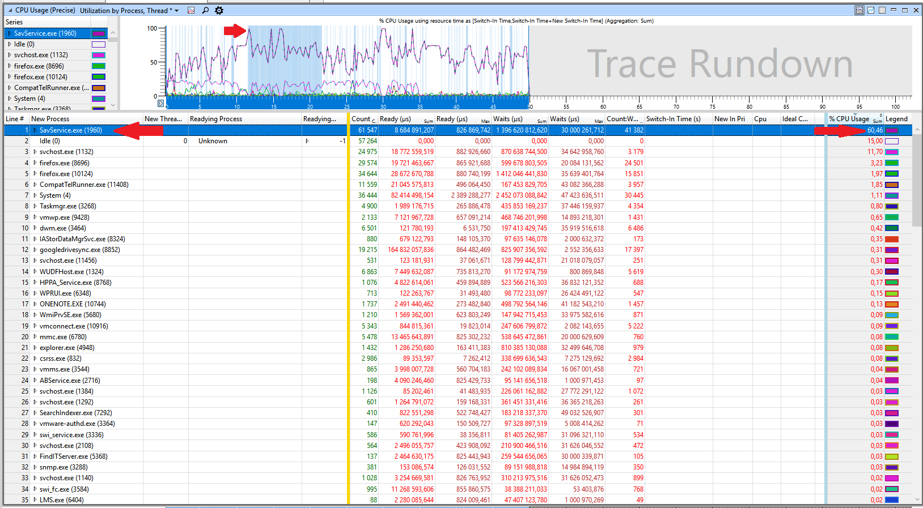Select googledrivesync.exe (8852) row

[458, 250]
